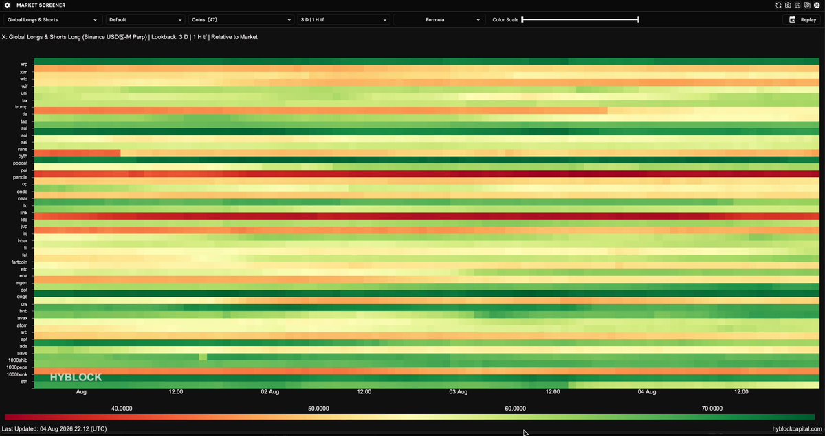Expand the Default dropdown
The width and height of the screenshot is (825, 436).
coord(145,20)
